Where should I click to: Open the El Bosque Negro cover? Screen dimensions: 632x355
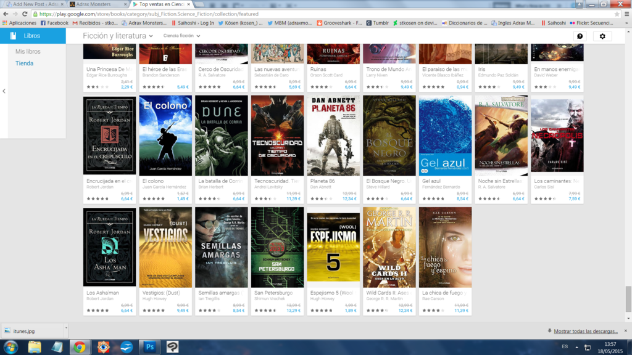click(389, 136)
